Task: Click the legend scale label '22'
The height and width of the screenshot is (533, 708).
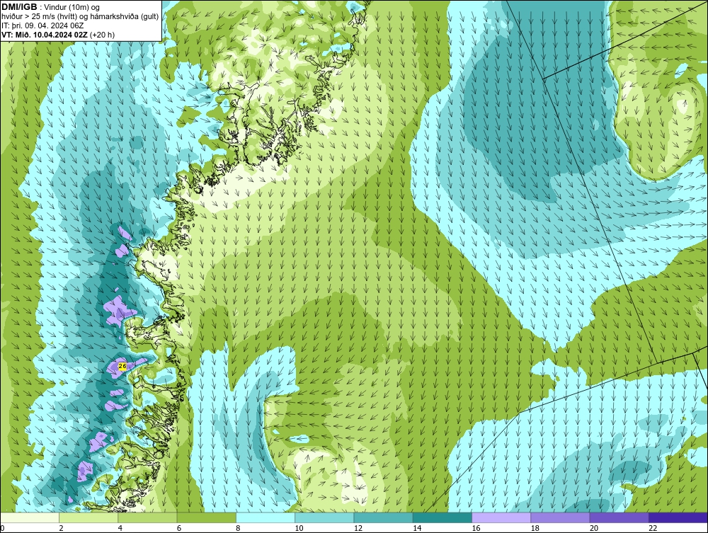Action: [x=653, y=529]
